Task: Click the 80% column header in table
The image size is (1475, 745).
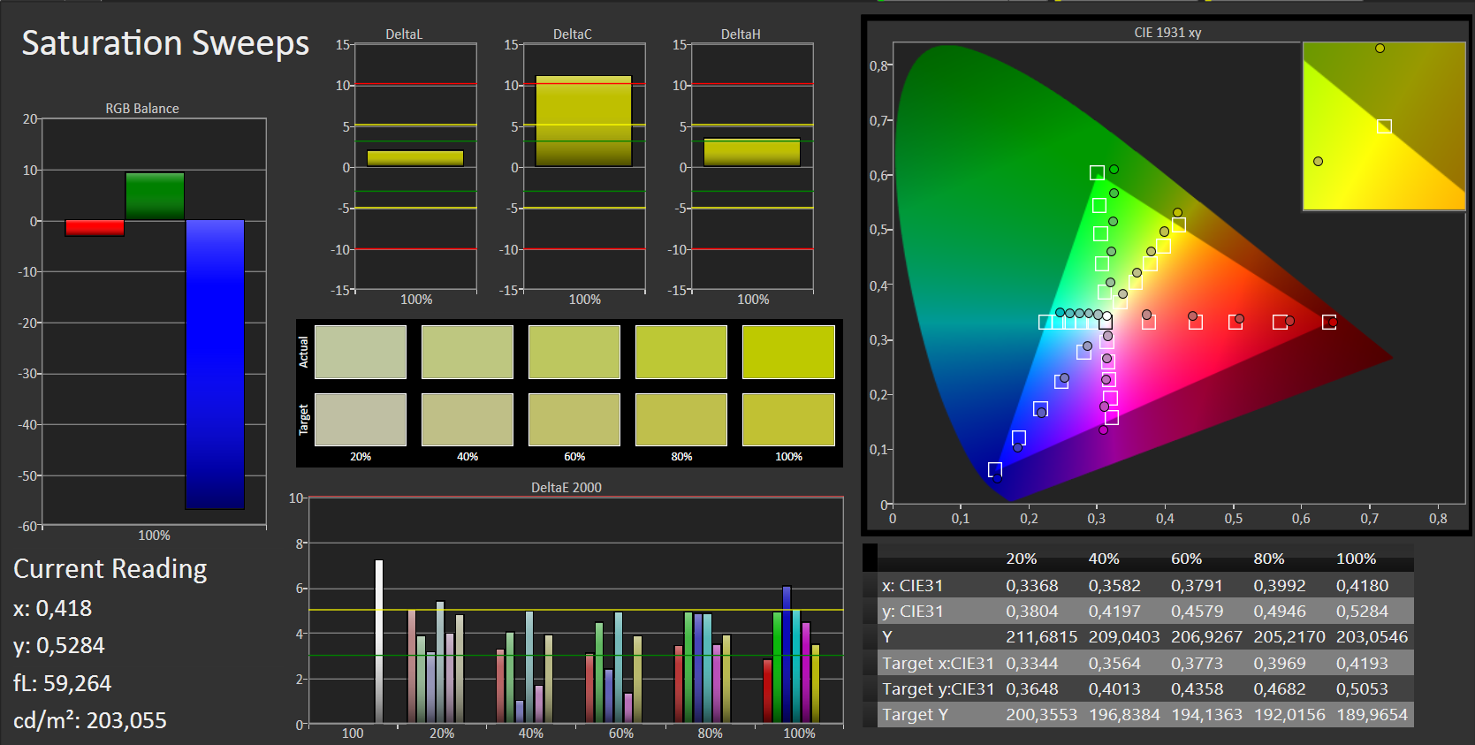Action: click(1269, 559)
